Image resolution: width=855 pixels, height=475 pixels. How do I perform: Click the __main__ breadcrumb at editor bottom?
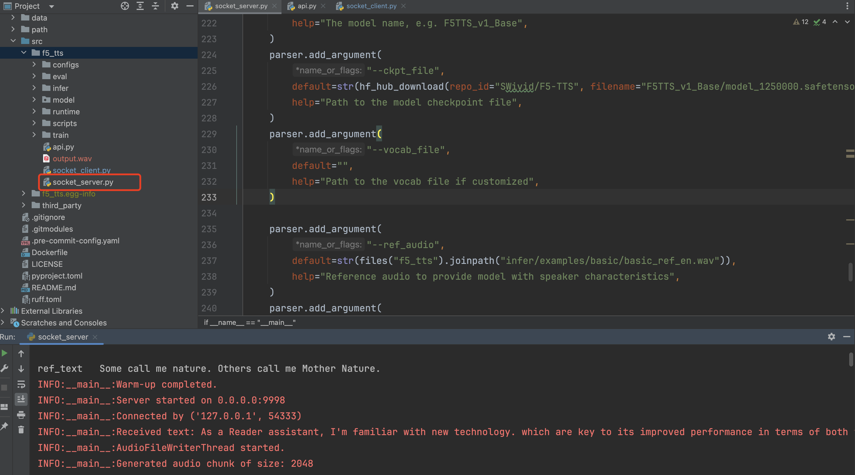click(x=250, y=322)
